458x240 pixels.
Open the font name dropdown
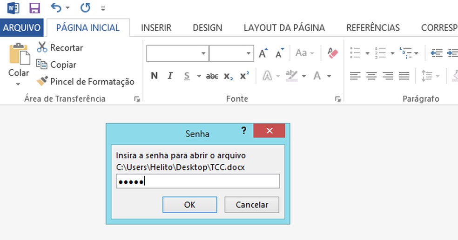pyautogui.click(x=203, y=53)
